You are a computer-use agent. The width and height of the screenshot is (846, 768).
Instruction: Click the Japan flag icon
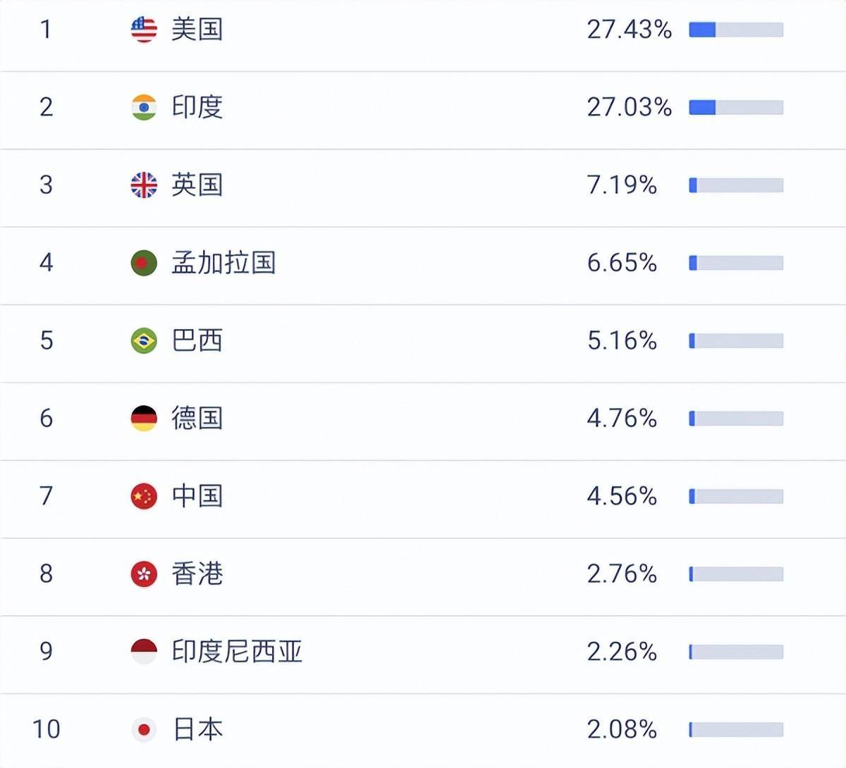144,729
